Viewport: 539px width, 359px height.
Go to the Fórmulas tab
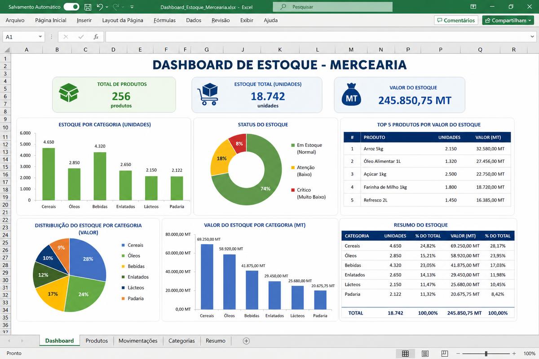tap(164, 20)
